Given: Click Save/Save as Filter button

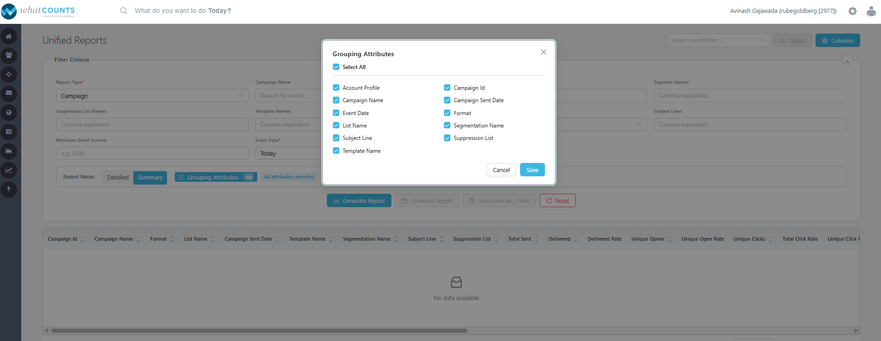Looking at the screenshot, I should [x=499, y=201].
